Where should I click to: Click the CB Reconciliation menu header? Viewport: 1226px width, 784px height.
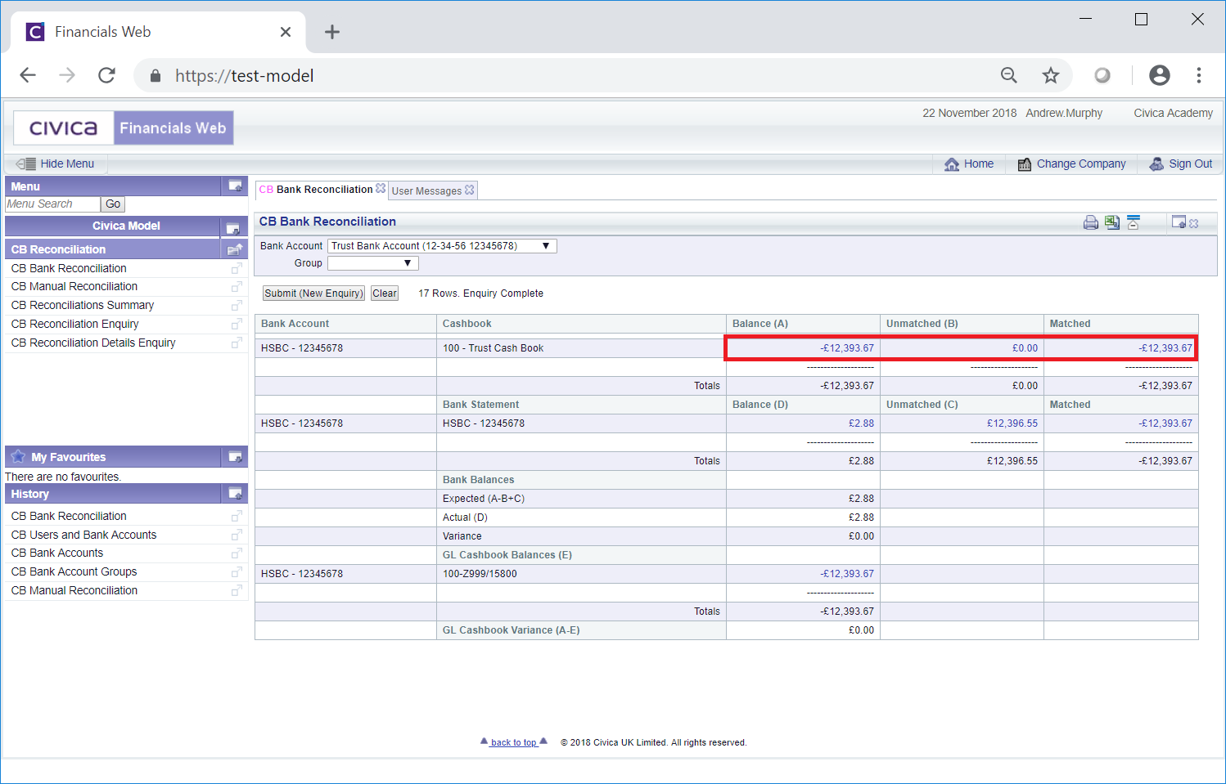click(113, 249)
